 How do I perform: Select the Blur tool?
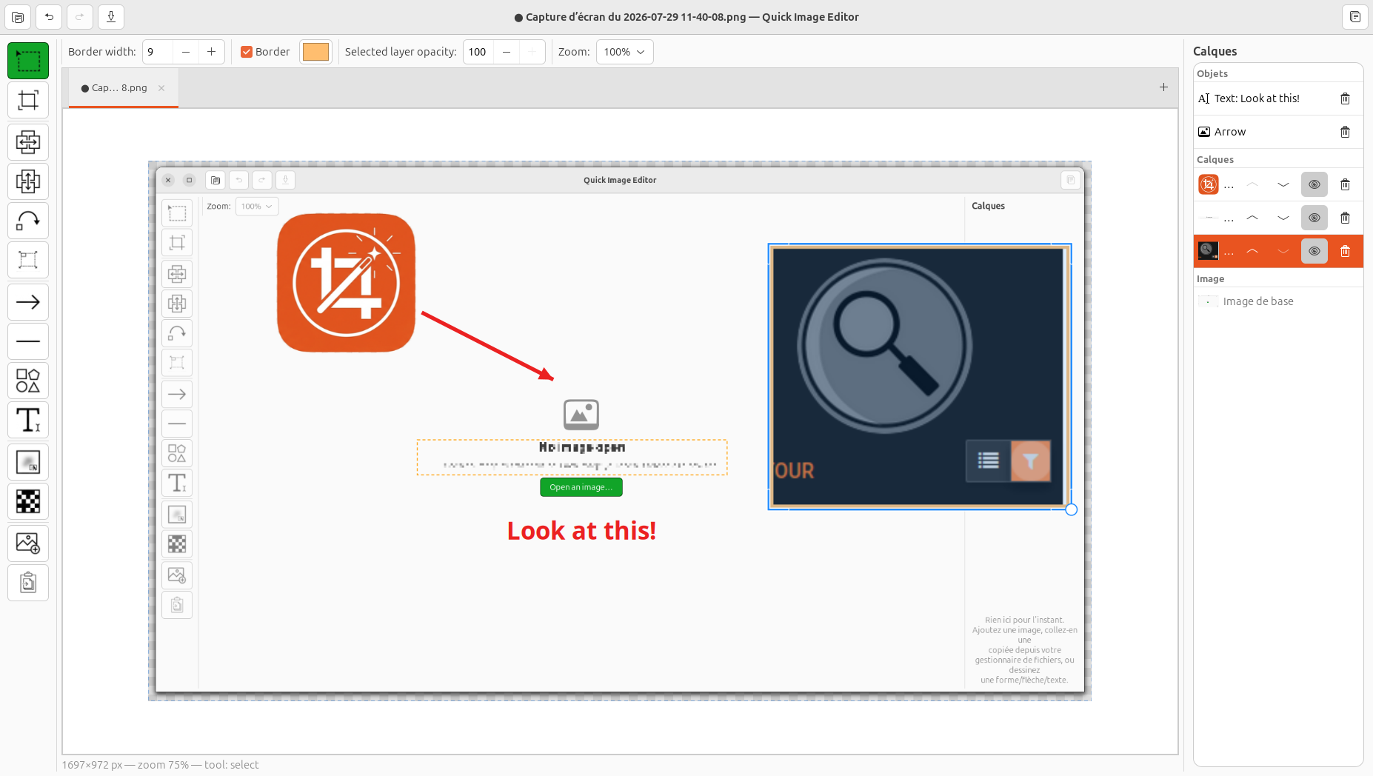28,462
